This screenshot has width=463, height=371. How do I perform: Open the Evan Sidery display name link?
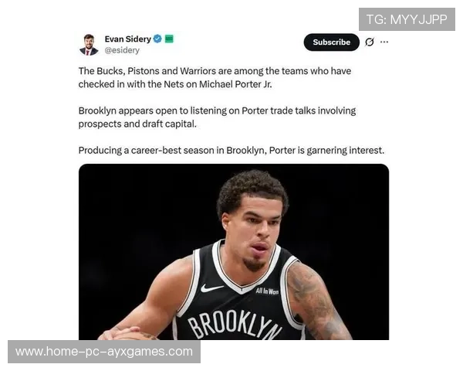(x=127, y=39)
